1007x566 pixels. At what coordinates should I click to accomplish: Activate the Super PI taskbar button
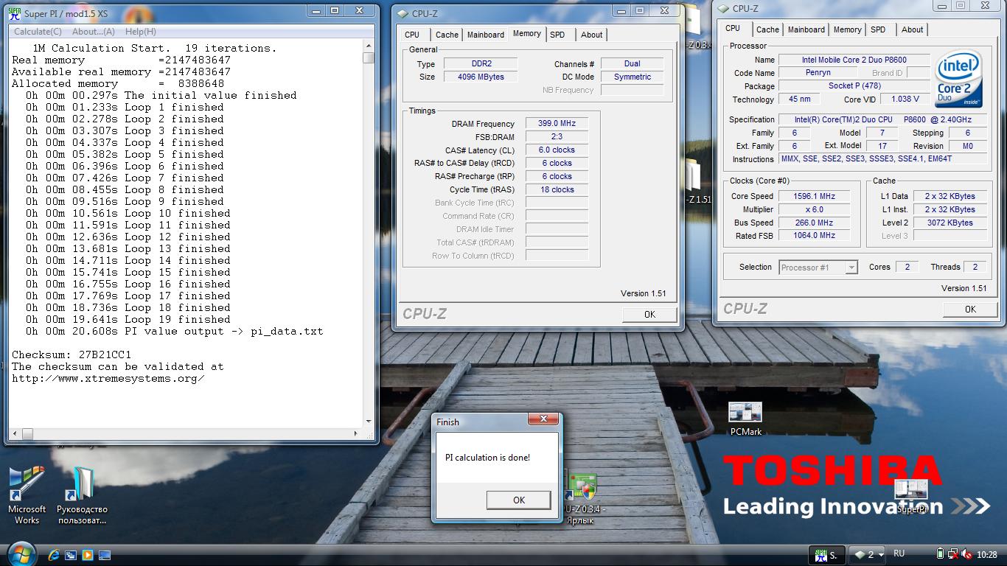tap(826, 554)
